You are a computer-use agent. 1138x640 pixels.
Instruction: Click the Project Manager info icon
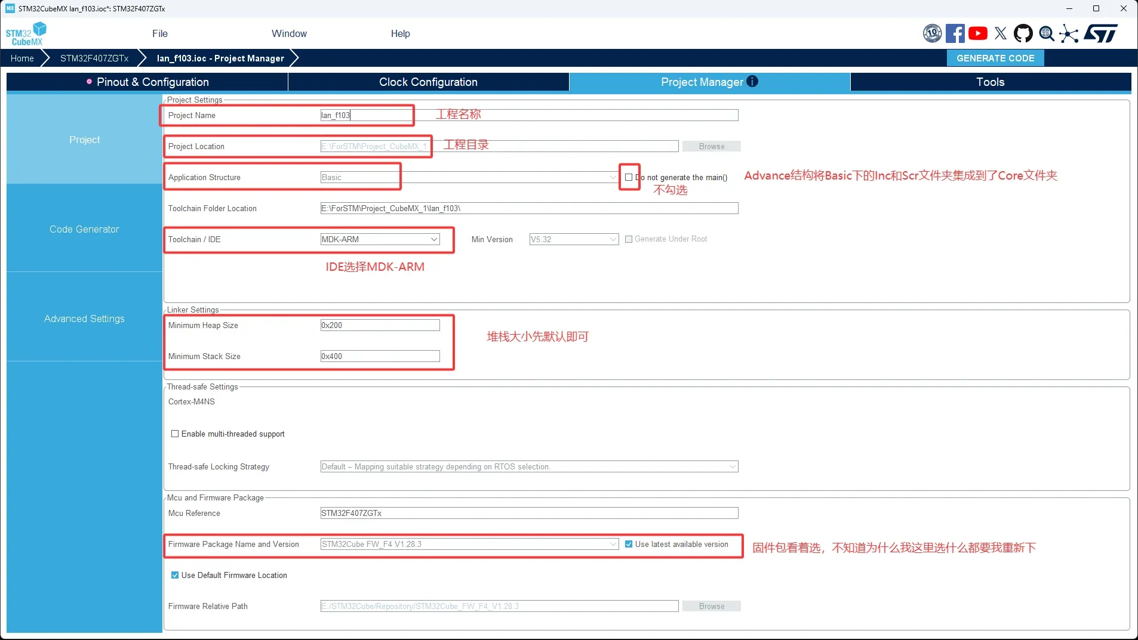click(752, 82)
